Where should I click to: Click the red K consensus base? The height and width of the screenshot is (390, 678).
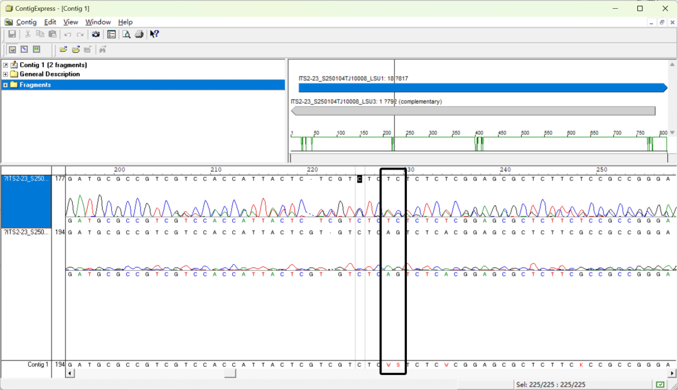coord(581,365)
